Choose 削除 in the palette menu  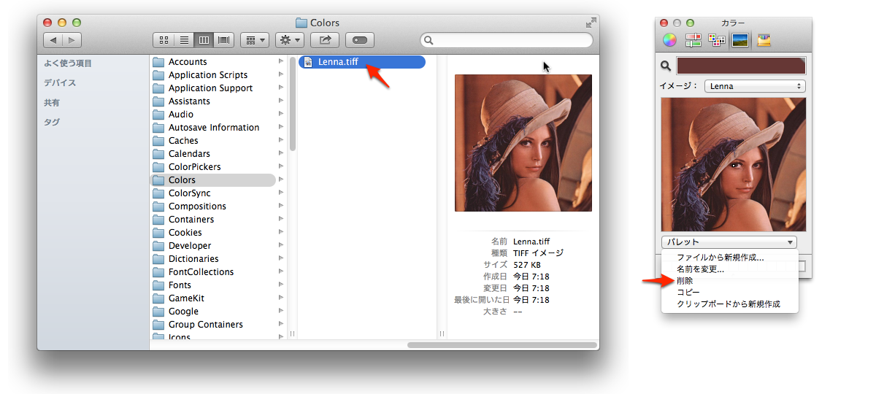point(685,281)
